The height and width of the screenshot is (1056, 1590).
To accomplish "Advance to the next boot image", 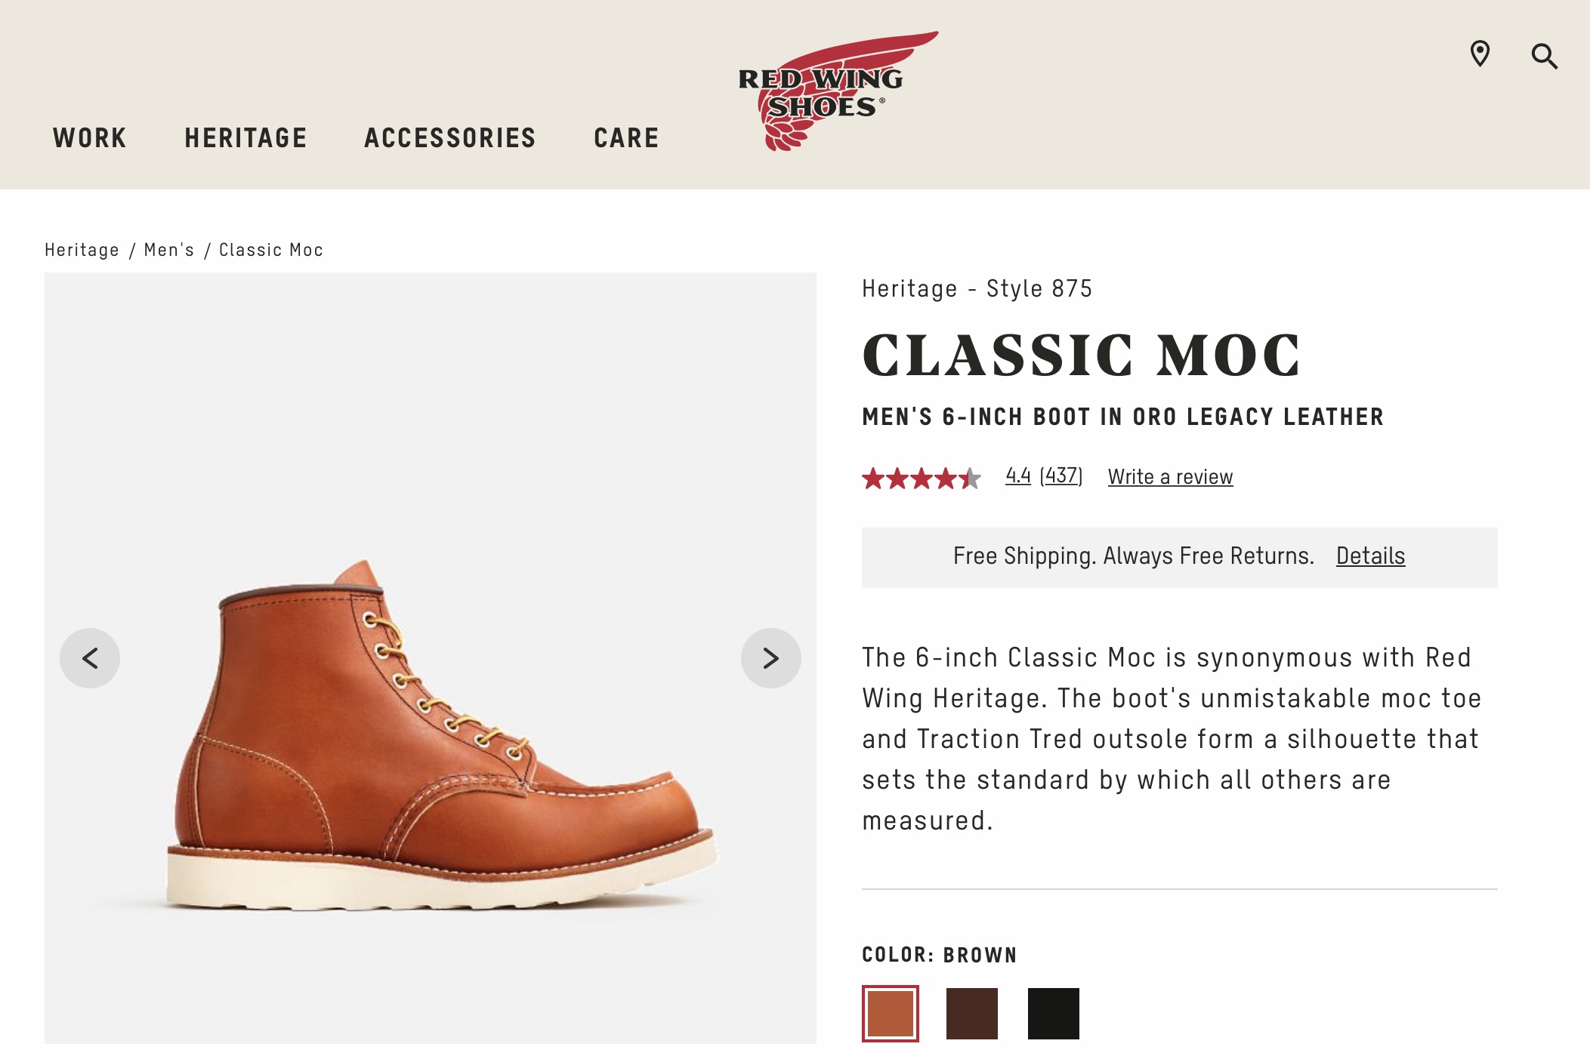I will click(770, 658).
